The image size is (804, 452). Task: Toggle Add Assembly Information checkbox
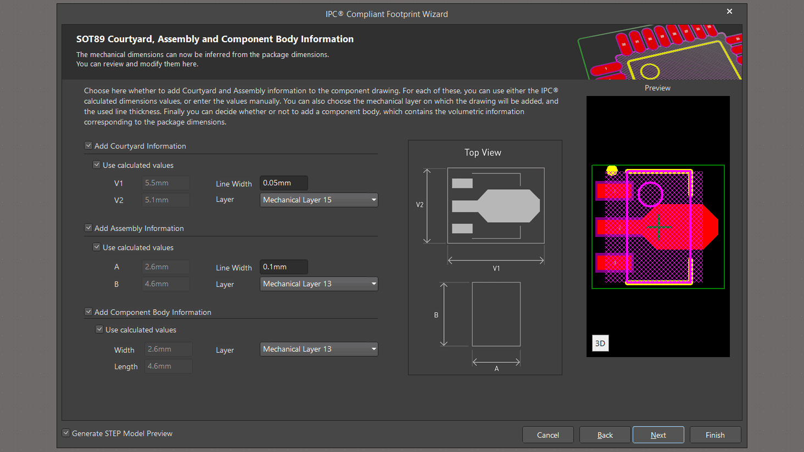88,228
